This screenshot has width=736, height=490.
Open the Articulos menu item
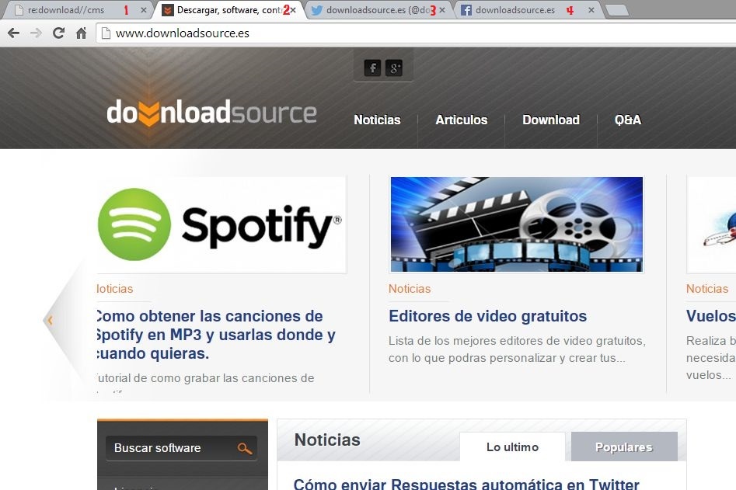point(462,120)
